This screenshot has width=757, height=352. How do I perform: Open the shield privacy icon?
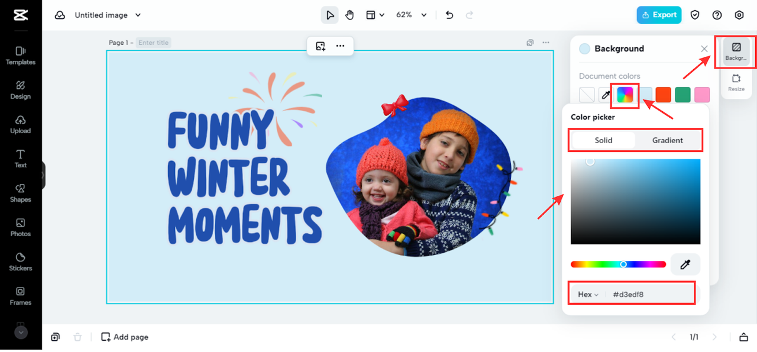(x=695, y=15)
